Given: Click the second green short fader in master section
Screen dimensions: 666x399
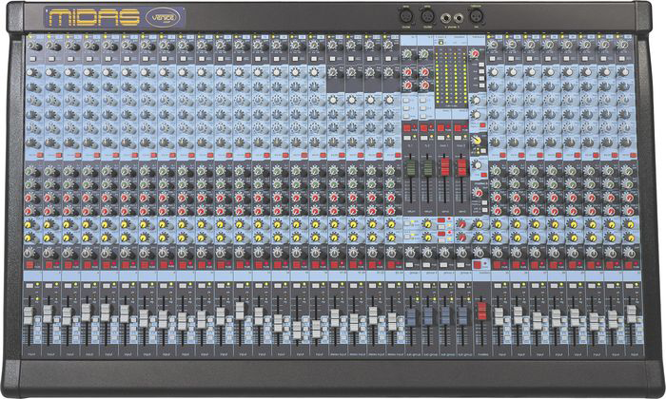Looking at the screenshot, I should point(428,167).
